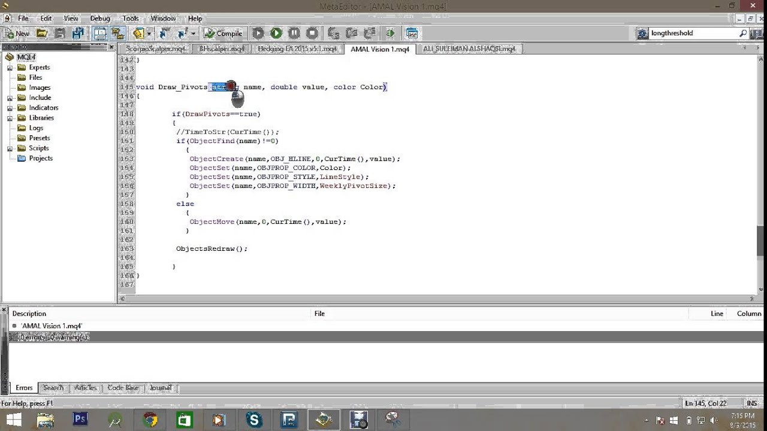Switch to BHscalper.mq4 tab

[x=222, y=49]
